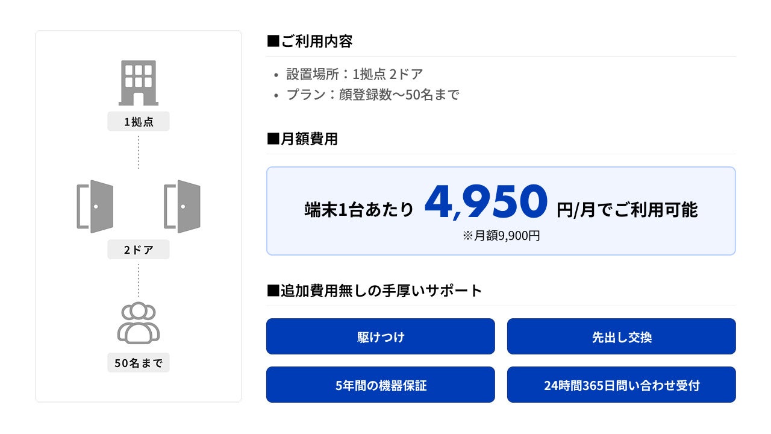Select the 50名まで label

[139, 363]
